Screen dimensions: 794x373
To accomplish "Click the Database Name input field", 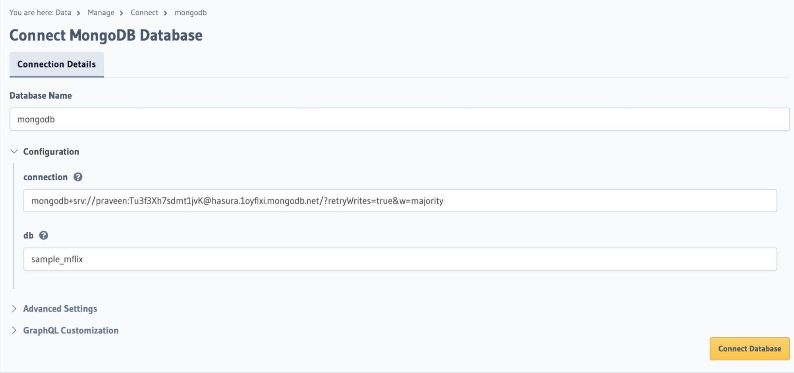I will tap(397, 119).
